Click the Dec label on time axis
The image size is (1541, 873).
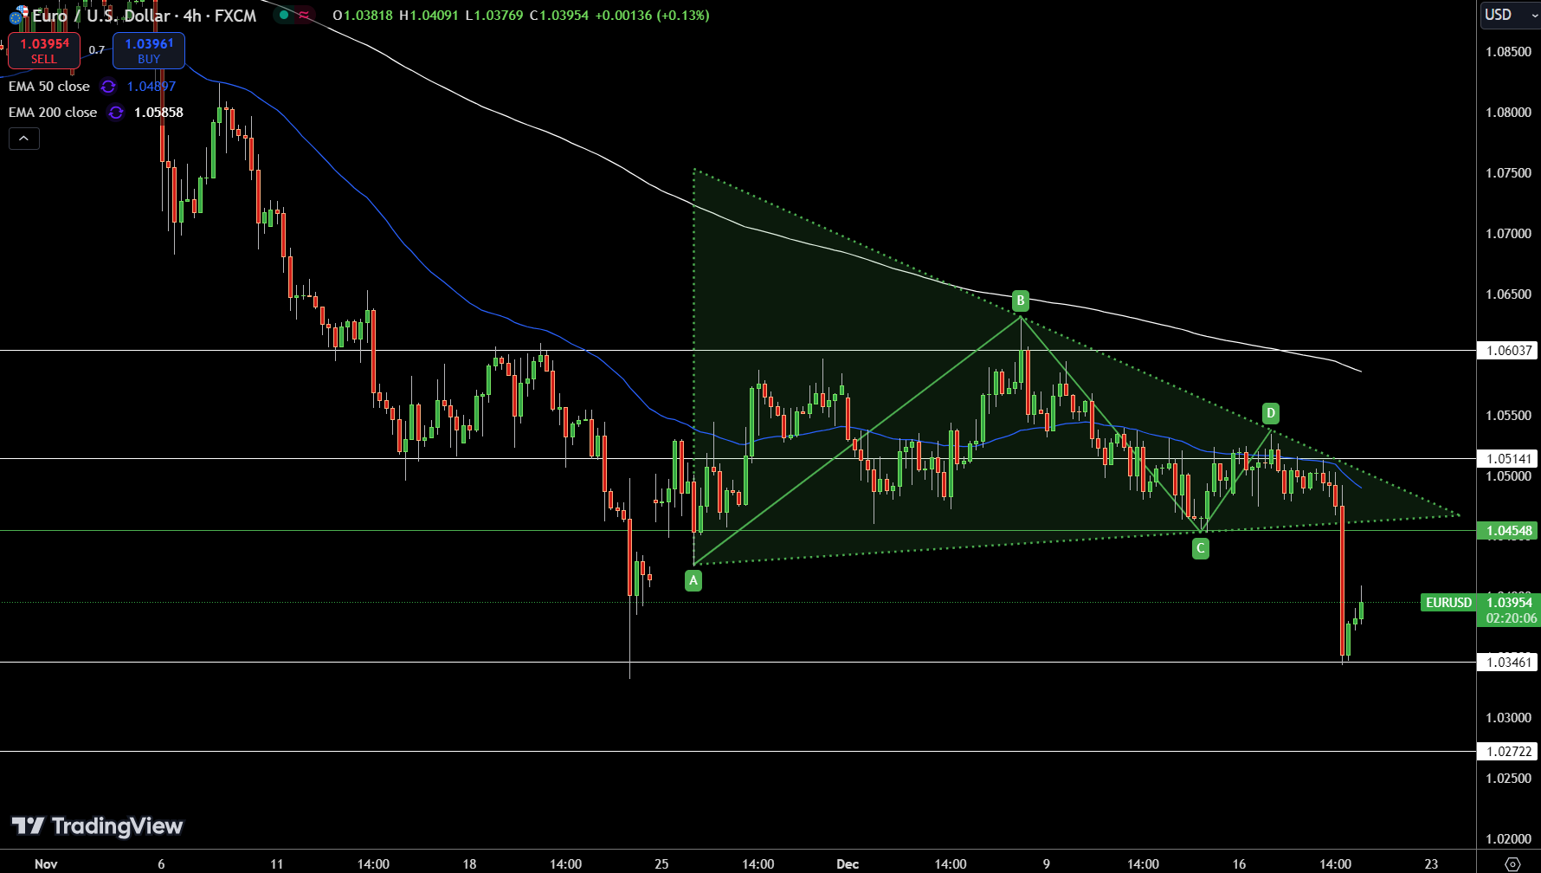point(848,863)
